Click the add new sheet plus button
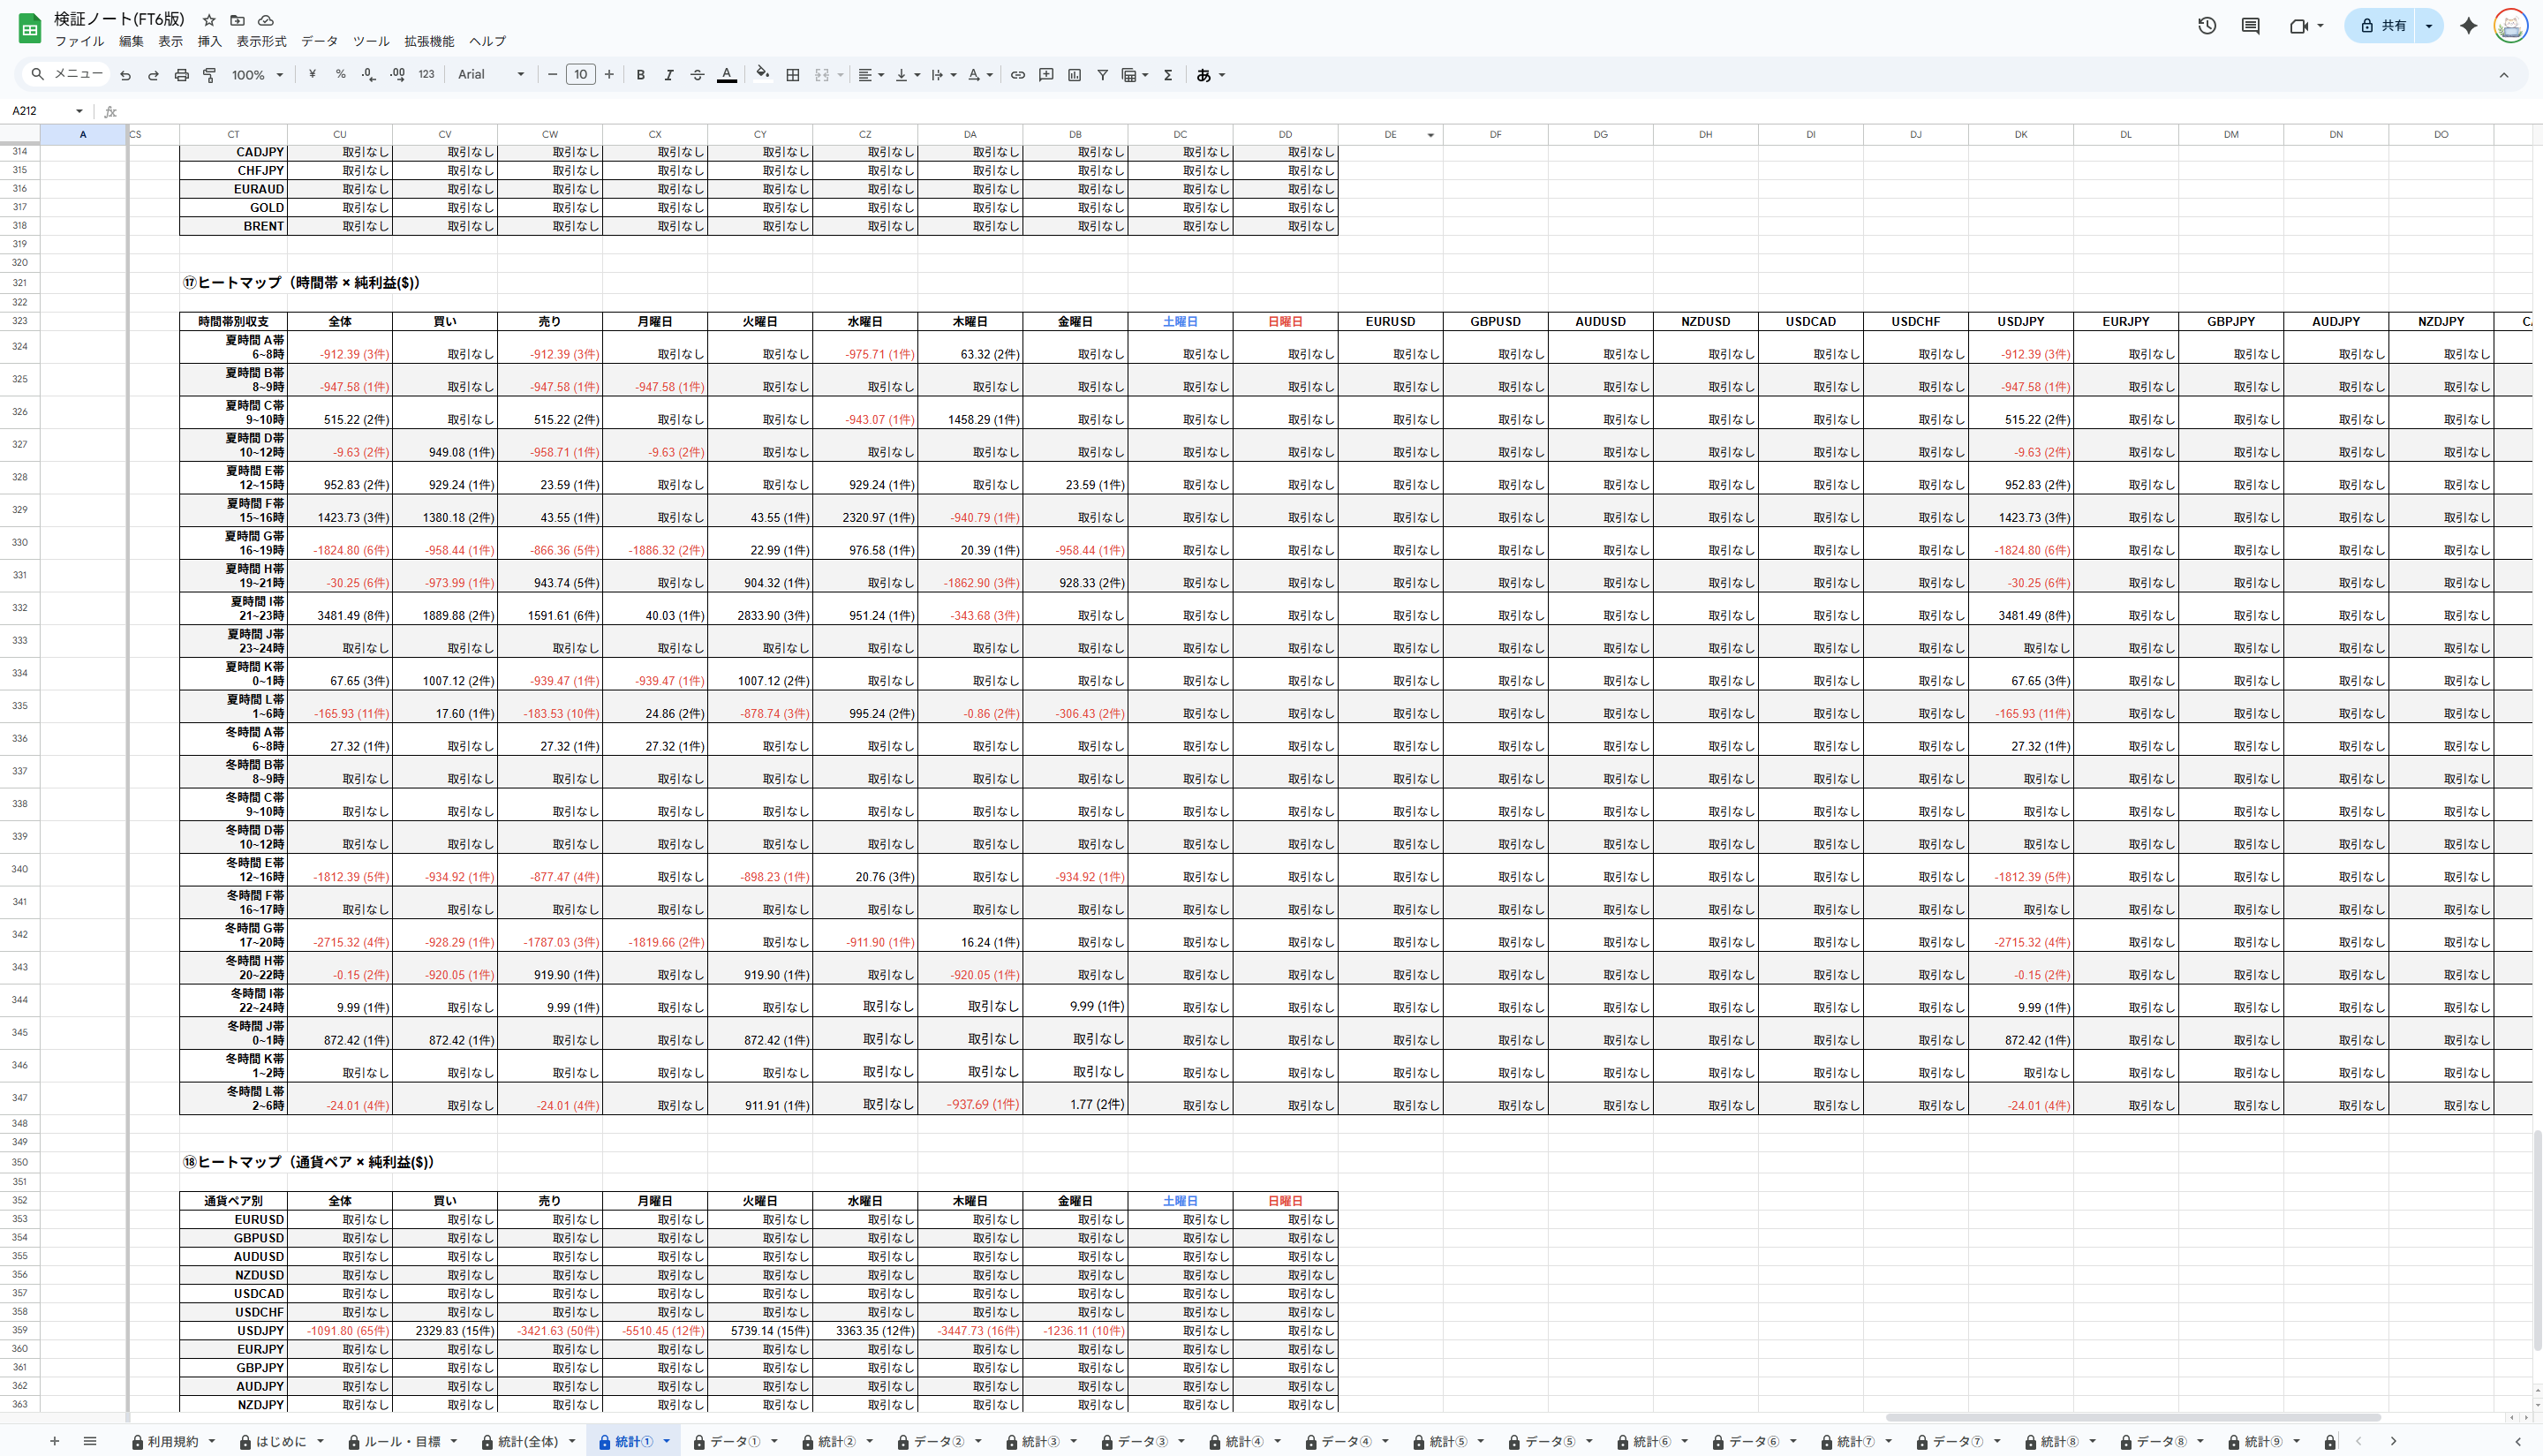The width and height of the screenshot is (2543, 1456). [x=55, y=1441]
